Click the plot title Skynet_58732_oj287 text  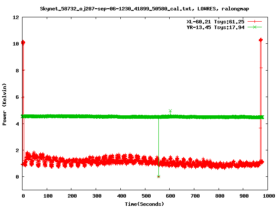point(144,9)
